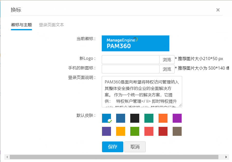Click the 默认皮肤 label

[x=86, y=116]
